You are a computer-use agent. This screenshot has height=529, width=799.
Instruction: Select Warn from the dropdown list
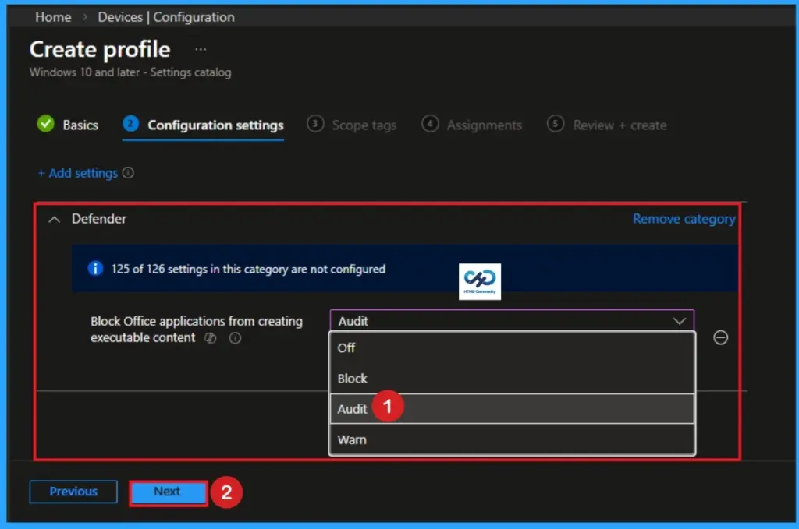point(352,439)
